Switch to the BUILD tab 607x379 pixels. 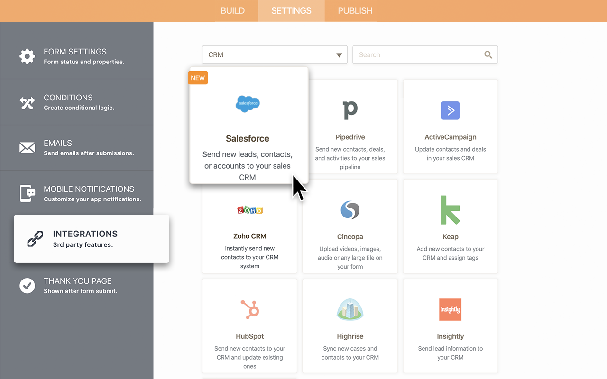[233, 10]
